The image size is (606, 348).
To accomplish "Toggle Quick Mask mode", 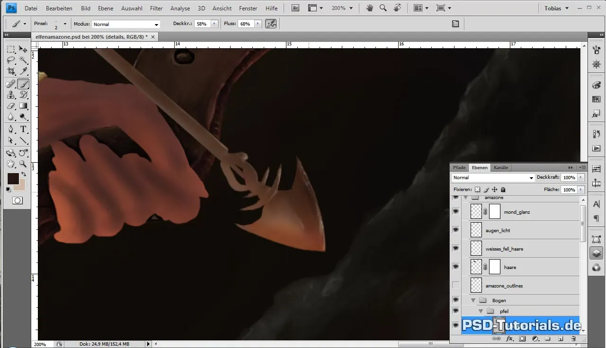I will [x=18, y=200].
